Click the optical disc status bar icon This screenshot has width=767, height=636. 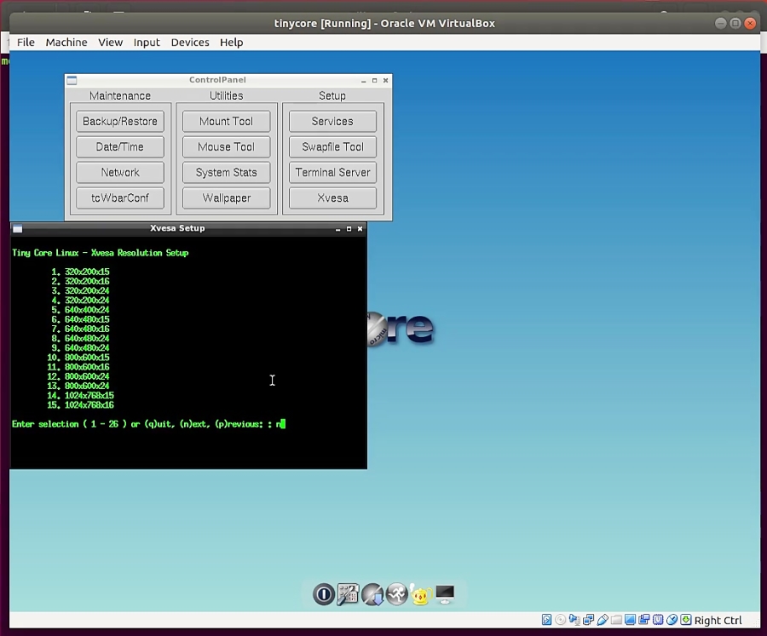point(560,620)
